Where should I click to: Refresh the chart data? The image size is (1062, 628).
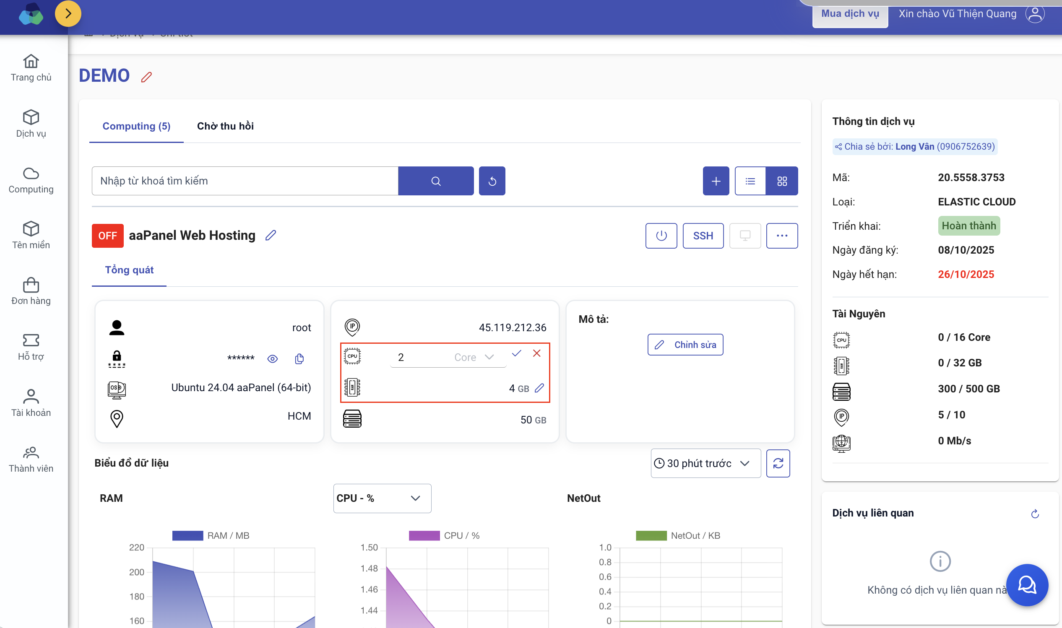778,463
